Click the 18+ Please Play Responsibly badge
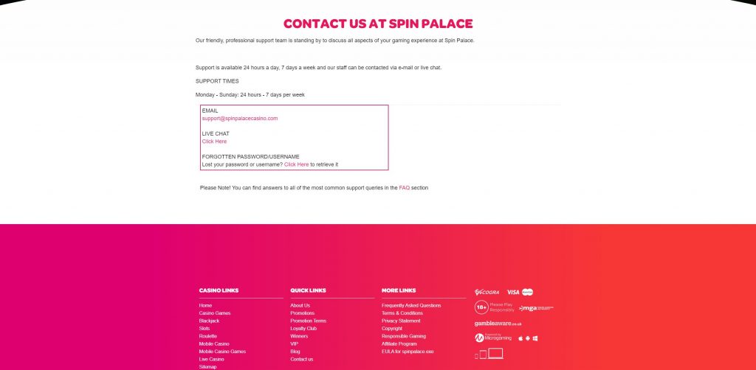This screenshot has height=370, width=756. coord(494,307)
